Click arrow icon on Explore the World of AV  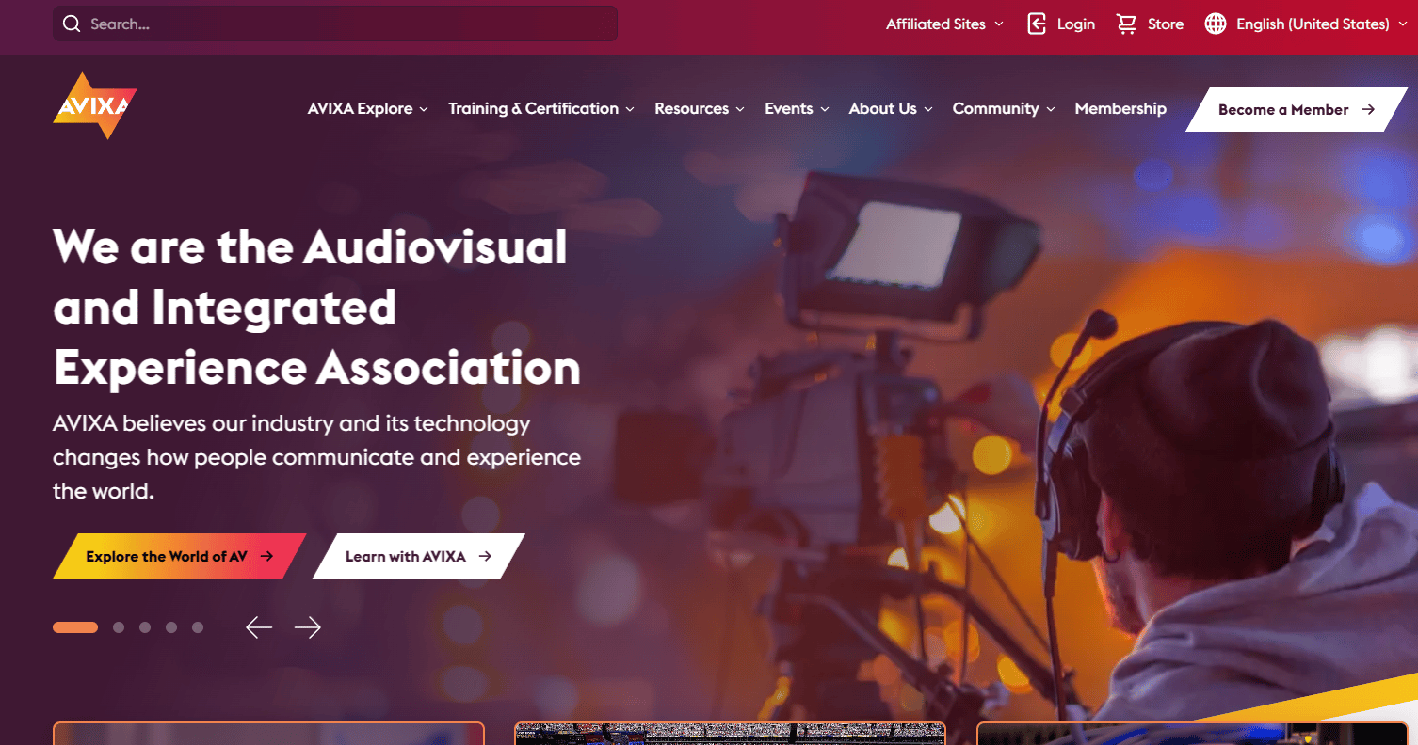point(266,556)
